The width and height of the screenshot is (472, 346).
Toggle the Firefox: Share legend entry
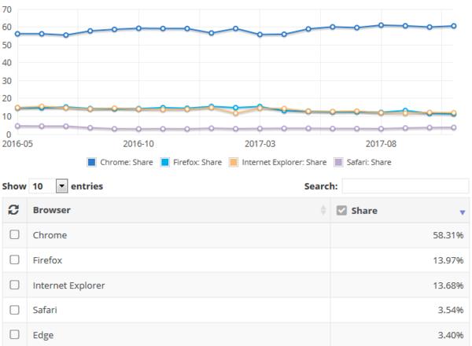click(x=191, y=162)
